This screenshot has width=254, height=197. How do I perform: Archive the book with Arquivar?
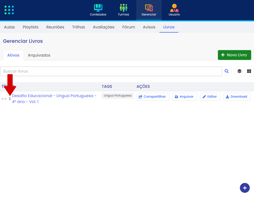pyautogui.click(x=184, y=97)
